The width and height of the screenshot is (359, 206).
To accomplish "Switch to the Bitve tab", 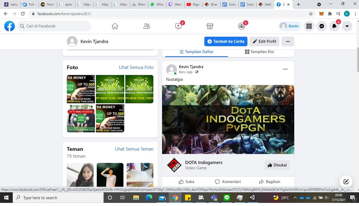I will [x=139, y=4].
